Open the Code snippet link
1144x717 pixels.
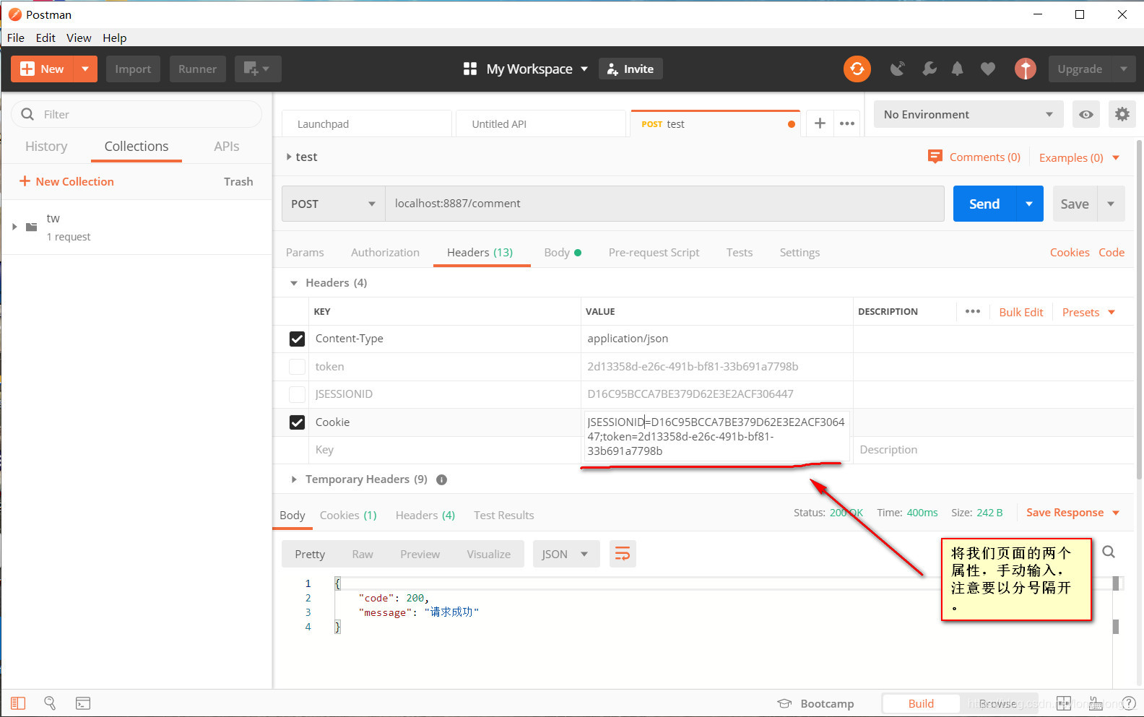click(x=1111, y=252)
